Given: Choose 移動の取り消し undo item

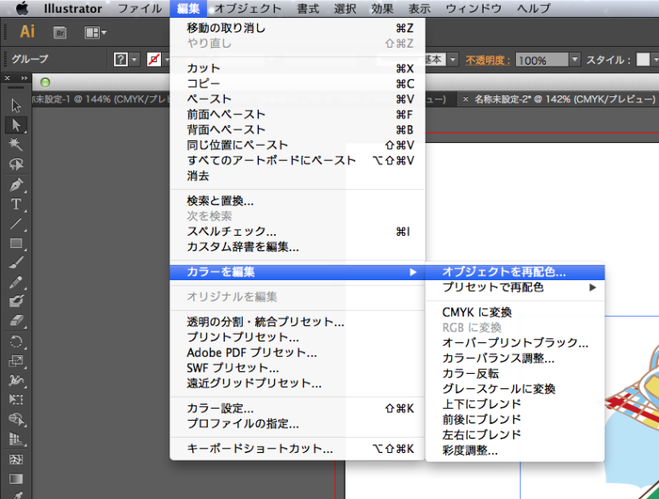Looking at the screenshot, I should click(297, 28).
